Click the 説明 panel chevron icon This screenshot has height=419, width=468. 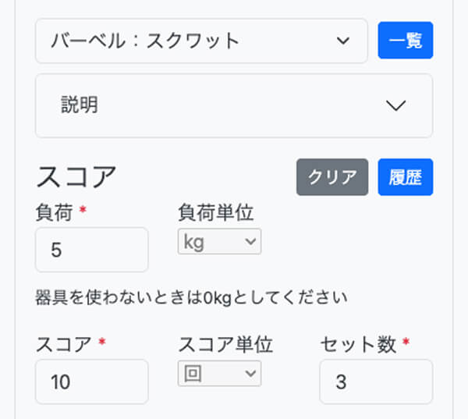pos(396,105)
